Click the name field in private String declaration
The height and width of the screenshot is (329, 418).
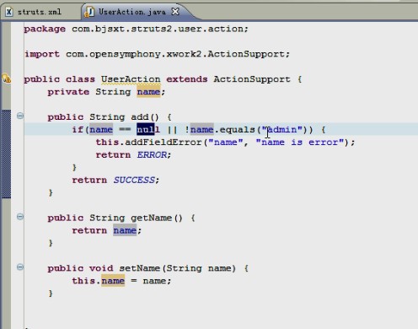(x=148, y=92)
